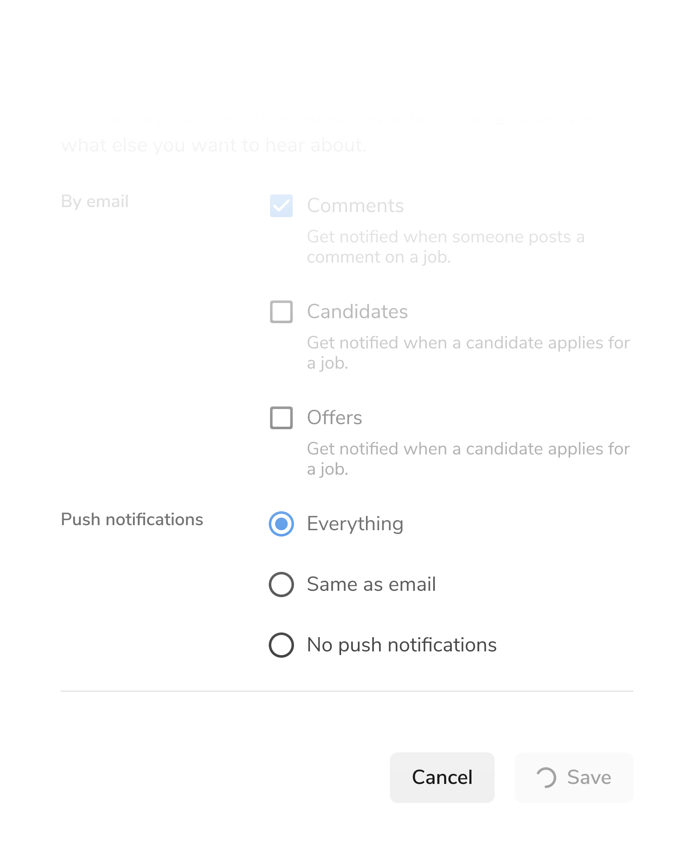
Task: Click the No push notifications radio circle
Action: (x=281, y=645)
